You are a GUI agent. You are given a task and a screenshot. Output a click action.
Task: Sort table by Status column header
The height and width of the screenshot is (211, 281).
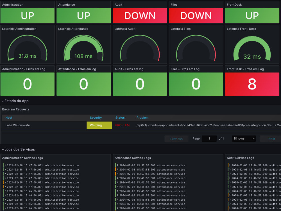pos(120,118)
